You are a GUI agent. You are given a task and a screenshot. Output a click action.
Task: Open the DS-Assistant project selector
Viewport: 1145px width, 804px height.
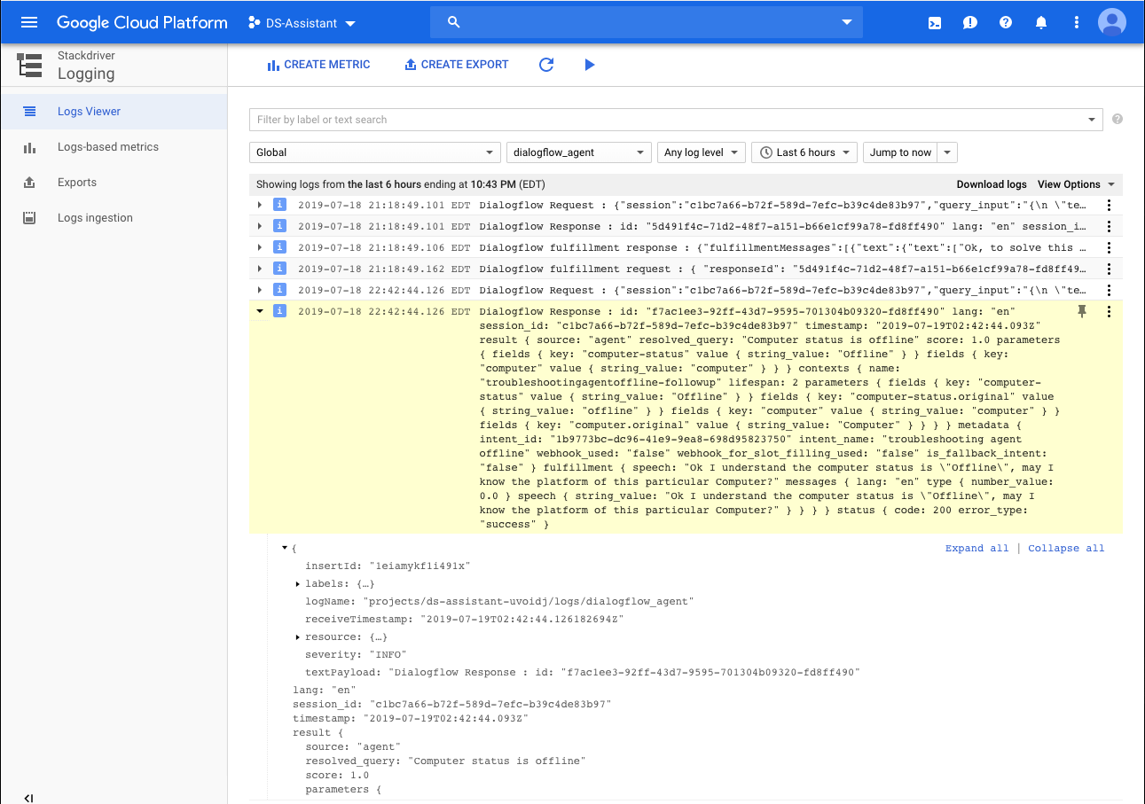pos(302,23)
